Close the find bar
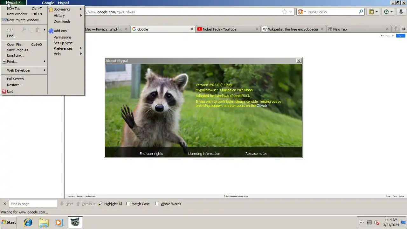Image resolution: width=407 pixels, height=229 pixels. click(x=4, y=204)
